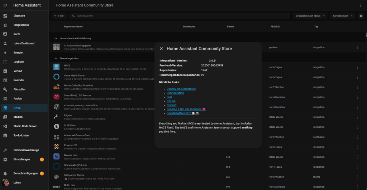Image resolution: width=367 pixels, height=190 pixels.
Task: Select the Proxmox VE repository row
Action: click(x=207, y=147)
